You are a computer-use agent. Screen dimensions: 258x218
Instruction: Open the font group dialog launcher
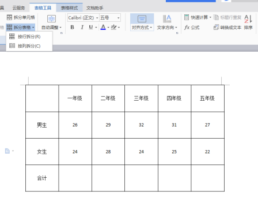click(62, 33)
